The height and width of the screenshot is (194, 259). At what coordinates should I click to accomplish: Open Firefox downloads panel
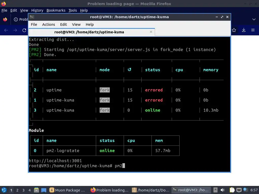pos(244,30)
